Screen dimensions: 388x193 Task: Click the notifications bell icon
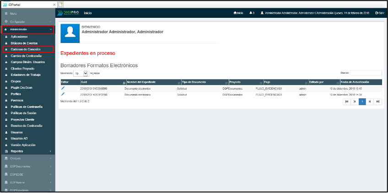coord(251,13)
